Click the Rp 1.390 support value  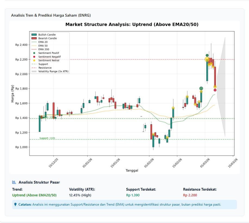[133, 195]
